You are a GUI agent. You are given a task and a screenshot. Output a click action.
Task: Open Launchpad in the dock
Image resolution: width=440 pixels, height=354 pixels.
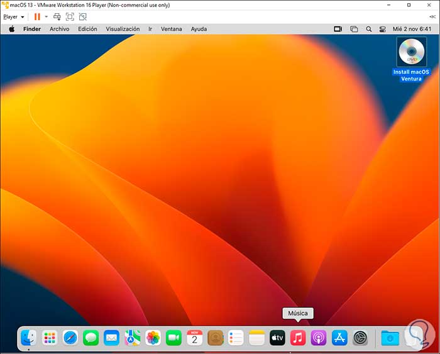[x=50, y=338]
